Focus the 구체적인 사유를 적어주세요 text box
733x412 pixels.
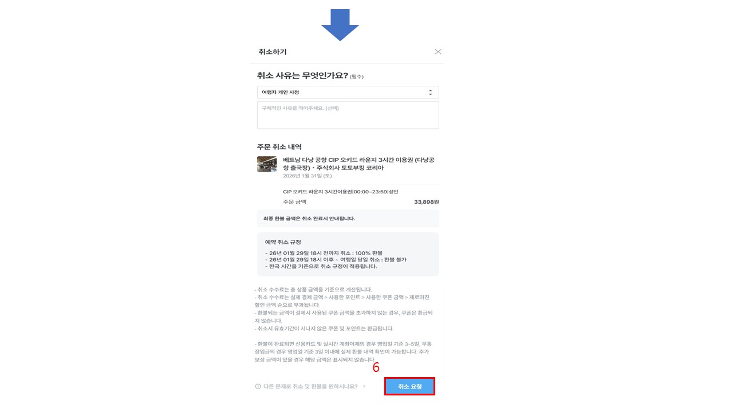pos(348,115)
